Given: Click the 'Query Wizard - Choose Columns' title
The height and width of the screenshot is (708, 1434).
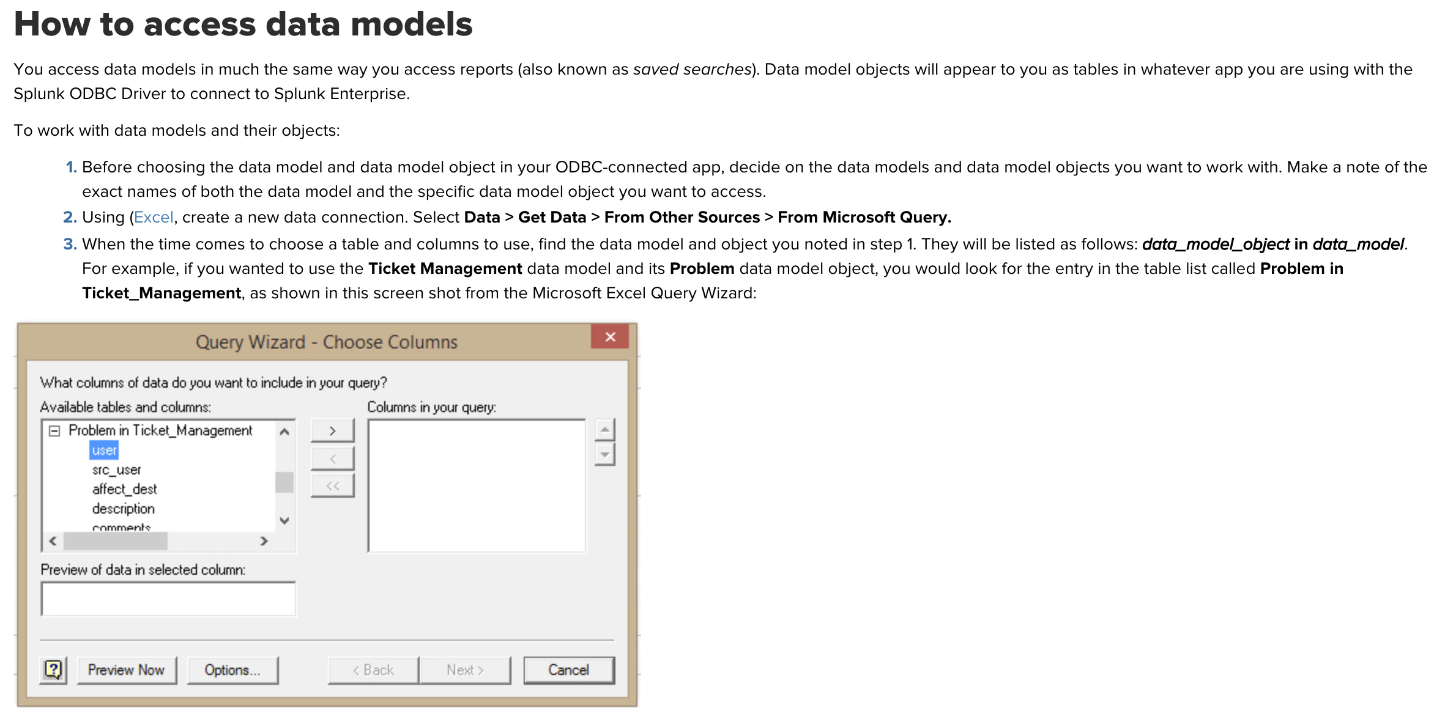Looking at the screenshot, I should (327, 342).
